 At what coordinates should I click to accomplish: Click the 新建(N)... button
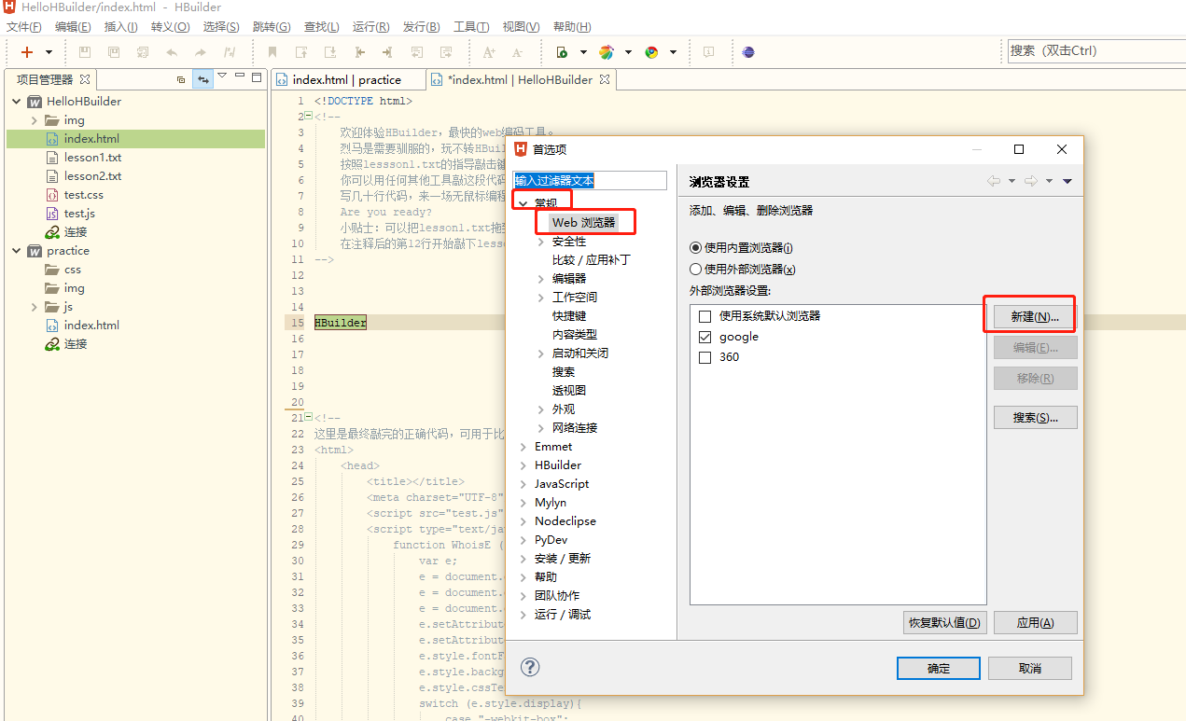click(1035, 316)
